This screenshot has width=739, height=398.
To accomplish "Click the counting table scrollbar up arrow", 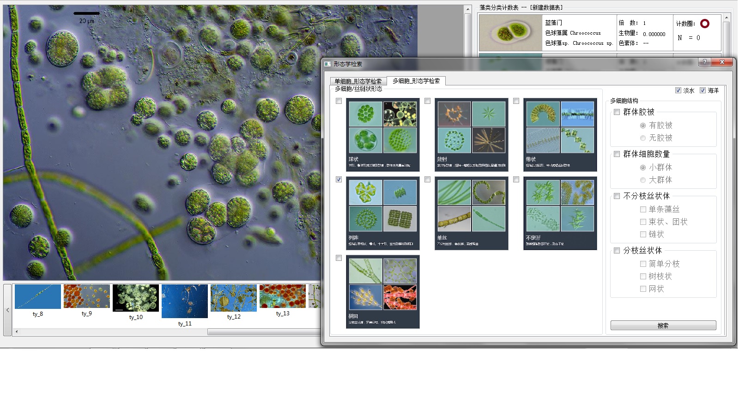I will [727, 18].
